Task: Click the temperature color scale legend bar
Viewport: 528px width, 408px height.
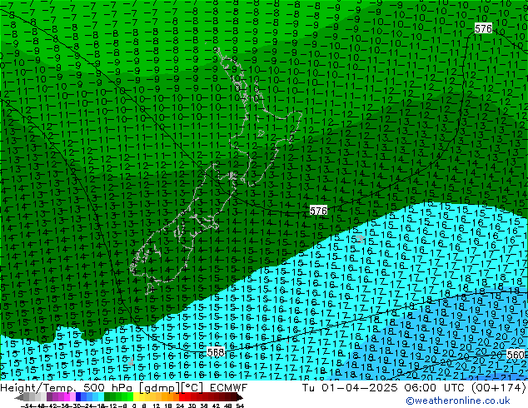Action: click(x=129, y=397)
